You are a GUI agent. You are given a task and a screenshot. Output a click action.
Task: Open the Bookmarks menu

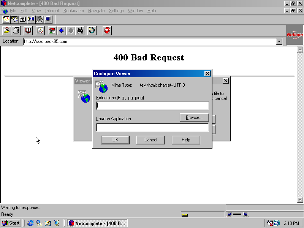point(73,11)
